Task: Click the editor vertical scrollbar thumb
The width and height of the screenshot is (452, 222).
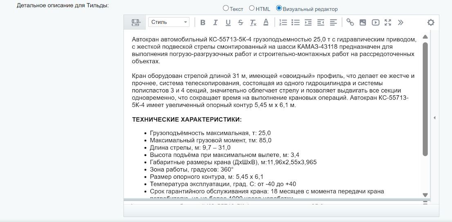Action: point(425,99)
